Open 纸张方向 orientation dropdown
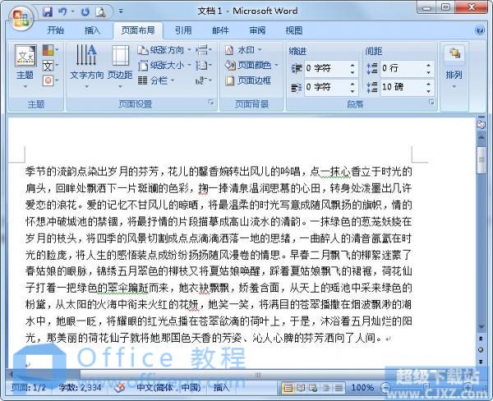This screenshot has width=493, height=401. pyautogui.click(x=164, y=49)
